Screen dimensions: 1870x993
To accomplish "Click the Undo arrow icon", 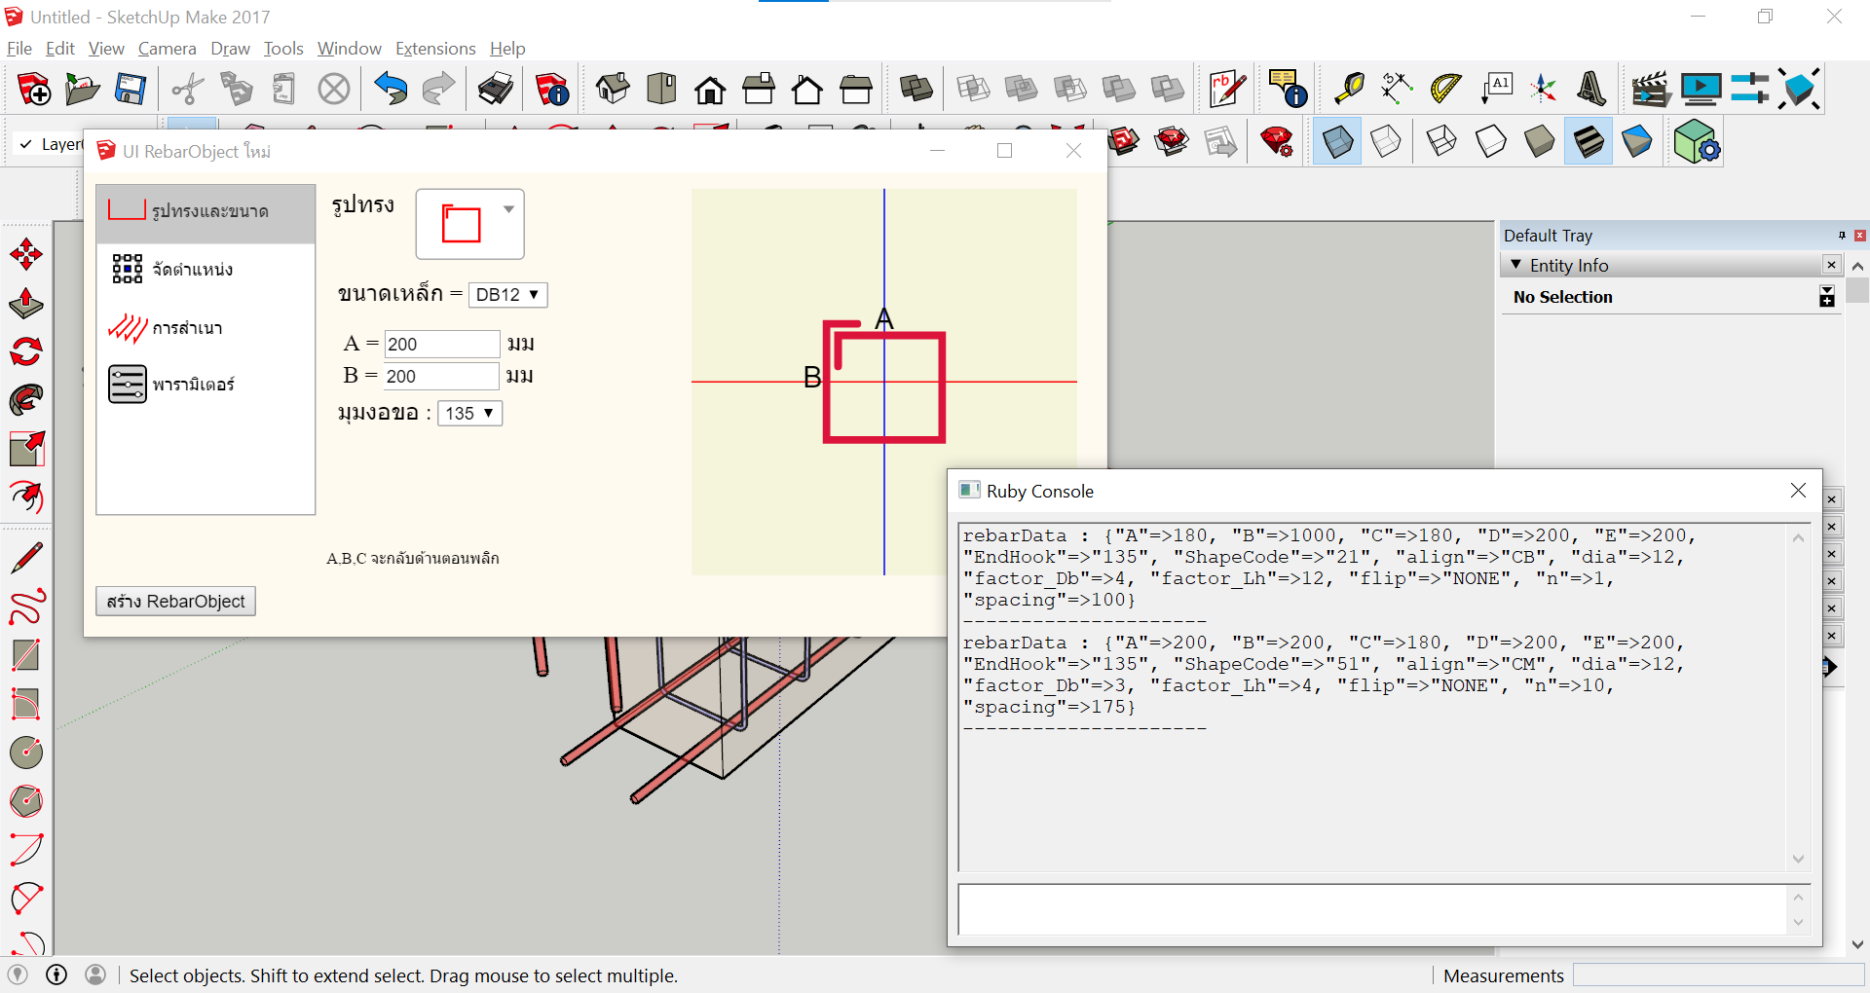I will [x=391, y=90].
